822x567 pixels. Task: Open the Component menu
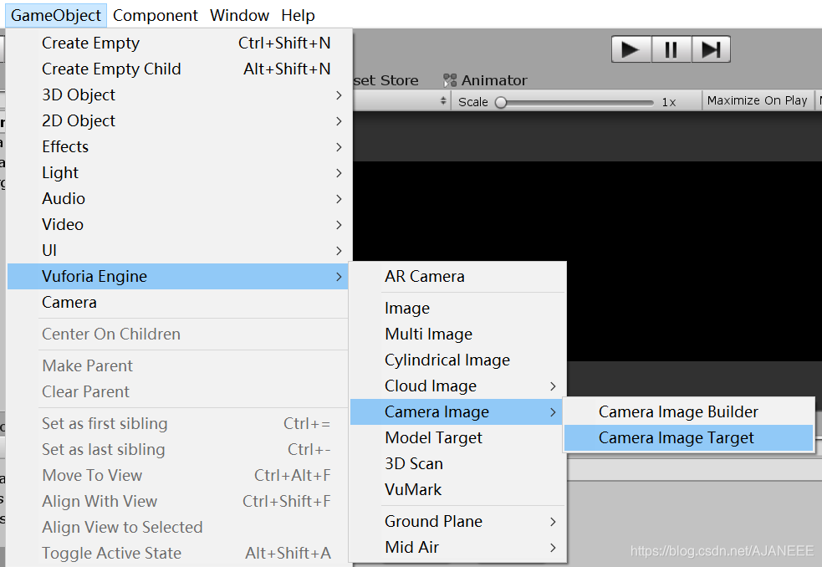[x=156, y=15]
